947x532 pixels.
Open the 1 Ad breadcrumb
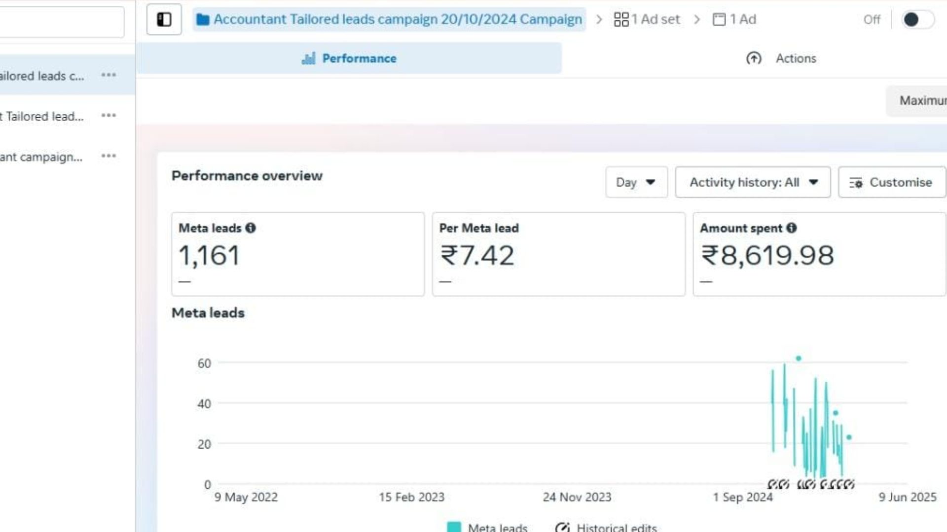pyautogui.click(x=734, y=19)
